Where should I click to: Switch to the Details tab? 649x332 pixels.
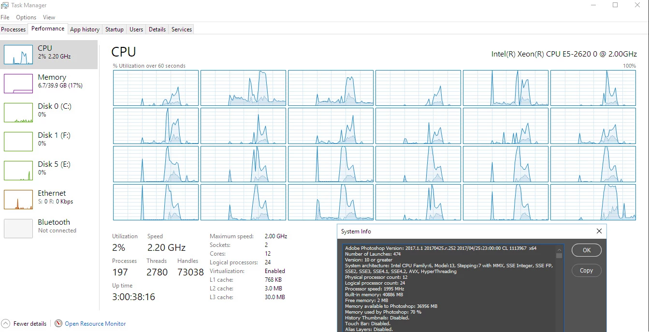coord(157,29)
